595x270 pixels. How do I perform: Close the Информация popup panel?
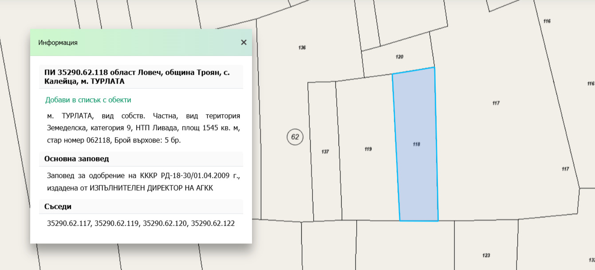click(244, 42)
